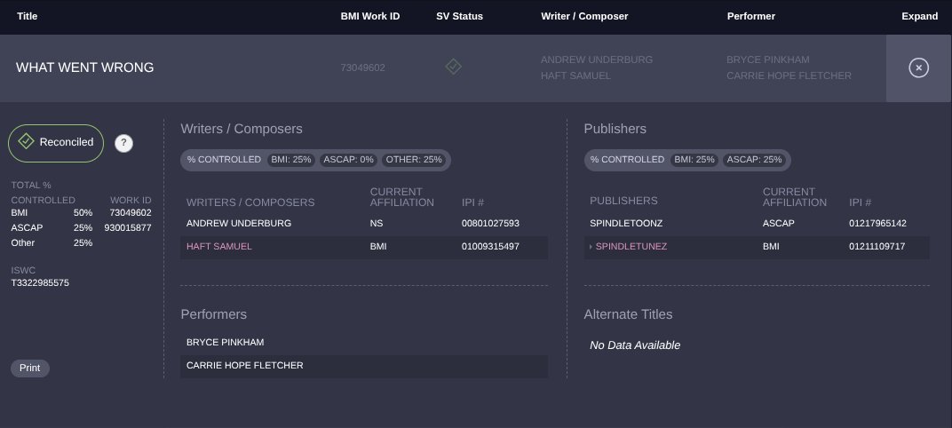The image size is (952, 428).
Task: Select the WHAT WENT WRONG title
Action: [85, 67]
